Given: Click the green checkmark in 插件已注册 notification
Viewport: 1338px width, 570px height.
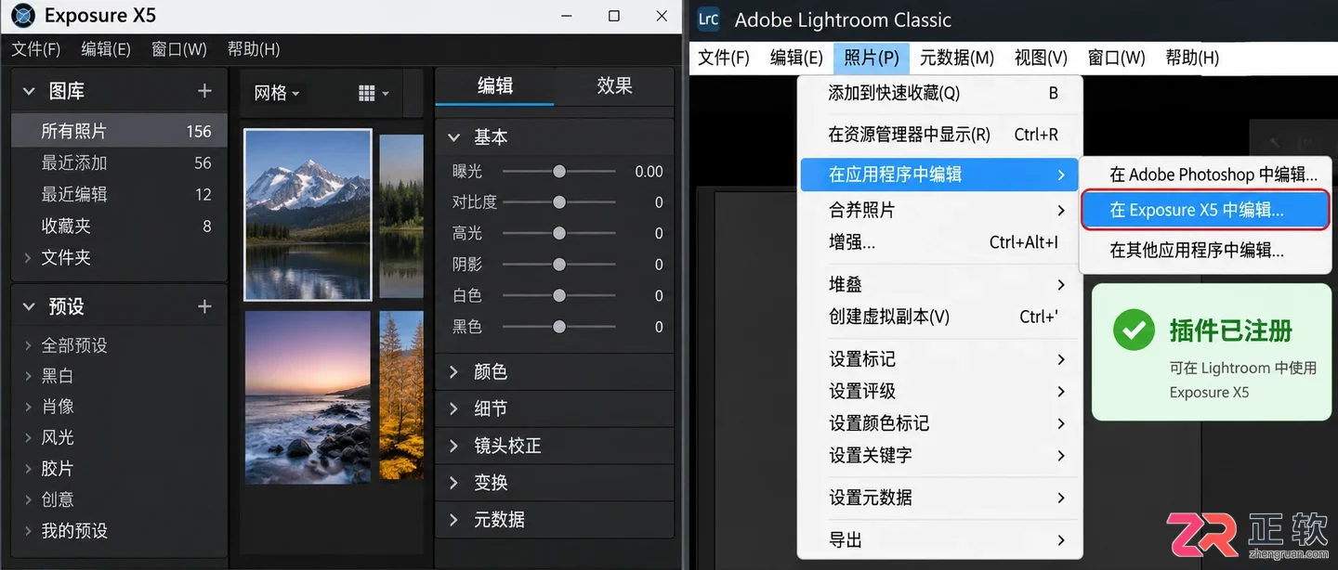Looking at the screenshot, I should pyautogui.click(x=1134, y=330).
